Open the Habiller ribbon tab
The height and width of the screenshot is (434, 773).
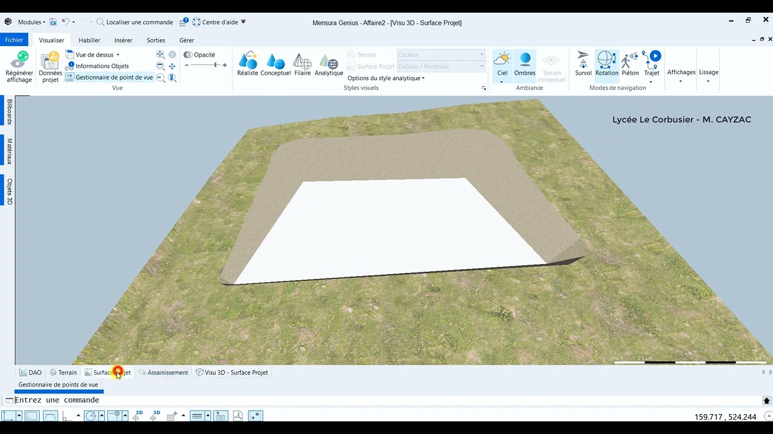(89, 40)
